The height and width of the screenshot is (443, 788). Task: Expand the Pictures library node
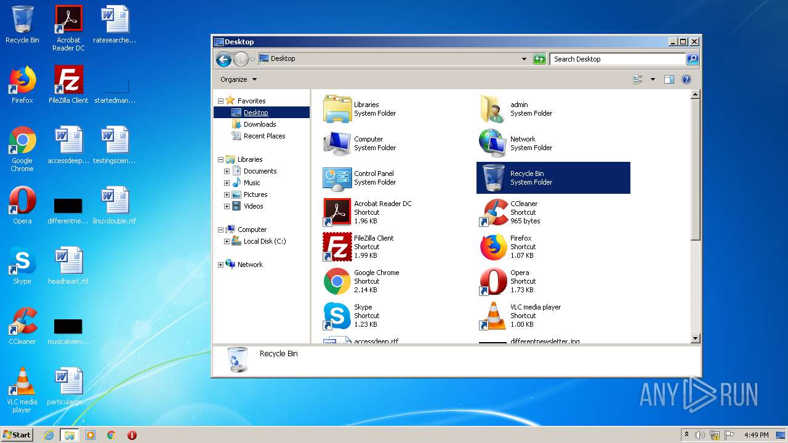[227, 194]
